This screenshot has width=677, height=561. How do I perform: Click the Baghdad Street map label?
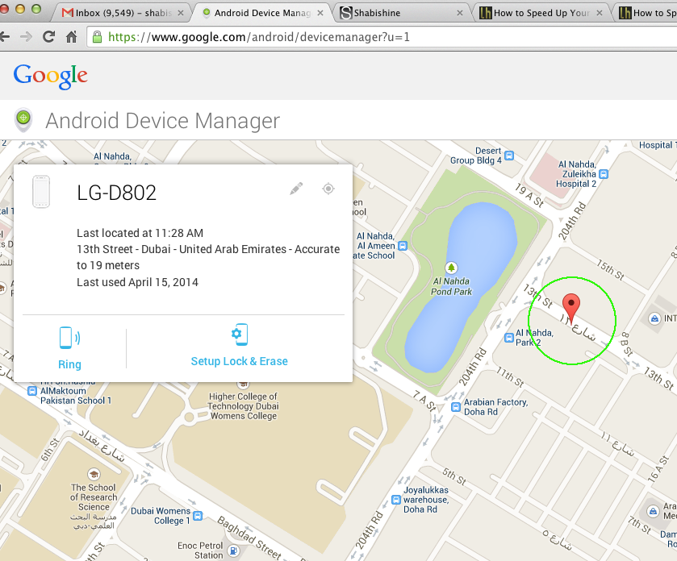pyautogui.click(x=249, y=538)
